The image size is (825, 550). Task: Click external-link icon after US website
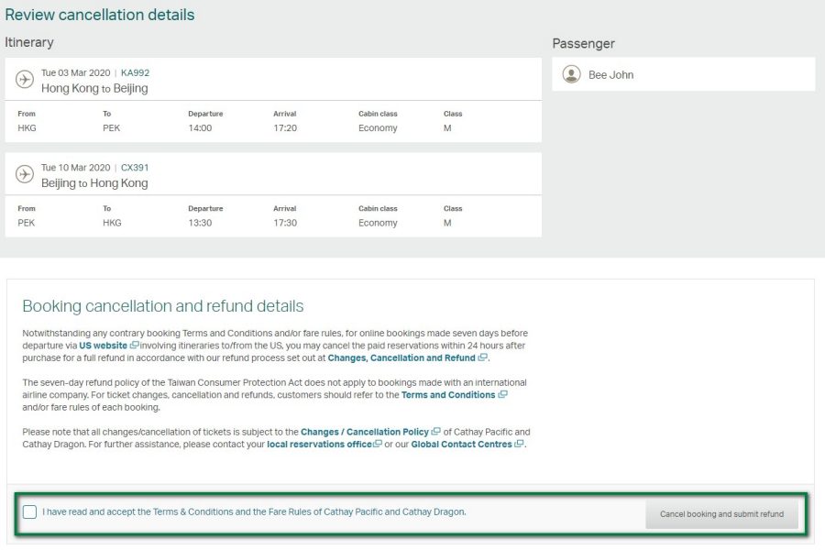(134, 345)
